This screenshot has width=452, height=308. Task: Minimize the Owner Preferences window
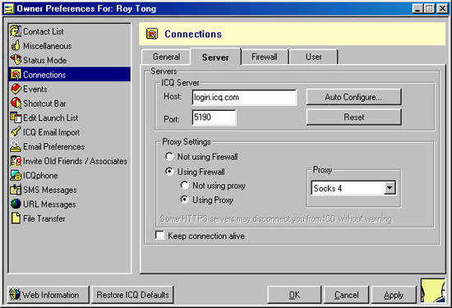tap(417, 9)
